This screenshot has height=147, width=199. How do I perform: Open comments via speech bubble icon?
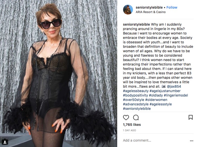tap(136, 117)
